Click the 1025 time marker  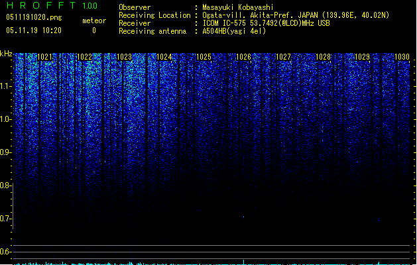coord(204,57)
